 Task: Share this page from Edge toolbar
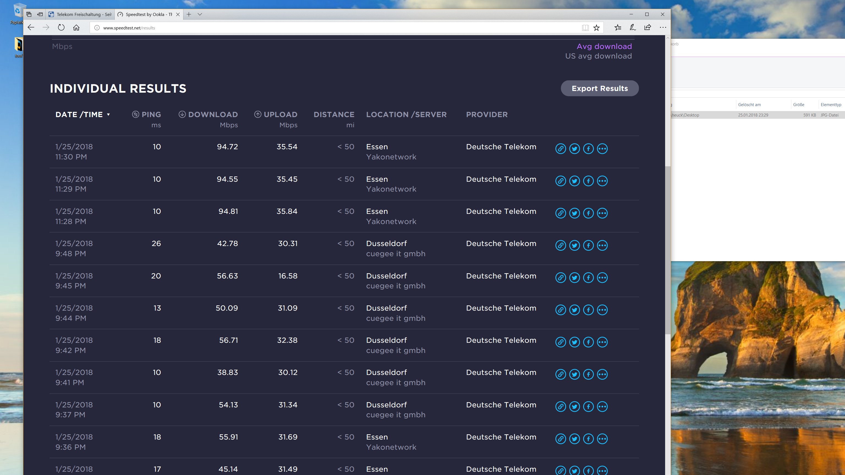pyautogui.click(x=648, y=27)
